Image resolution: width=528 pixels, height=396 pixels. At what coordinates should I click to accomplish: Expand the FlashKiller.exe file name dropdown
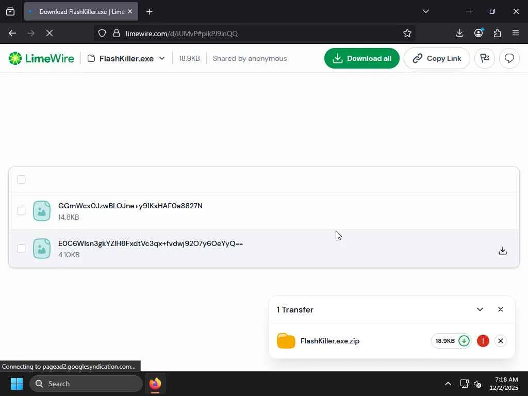[162, 58]
